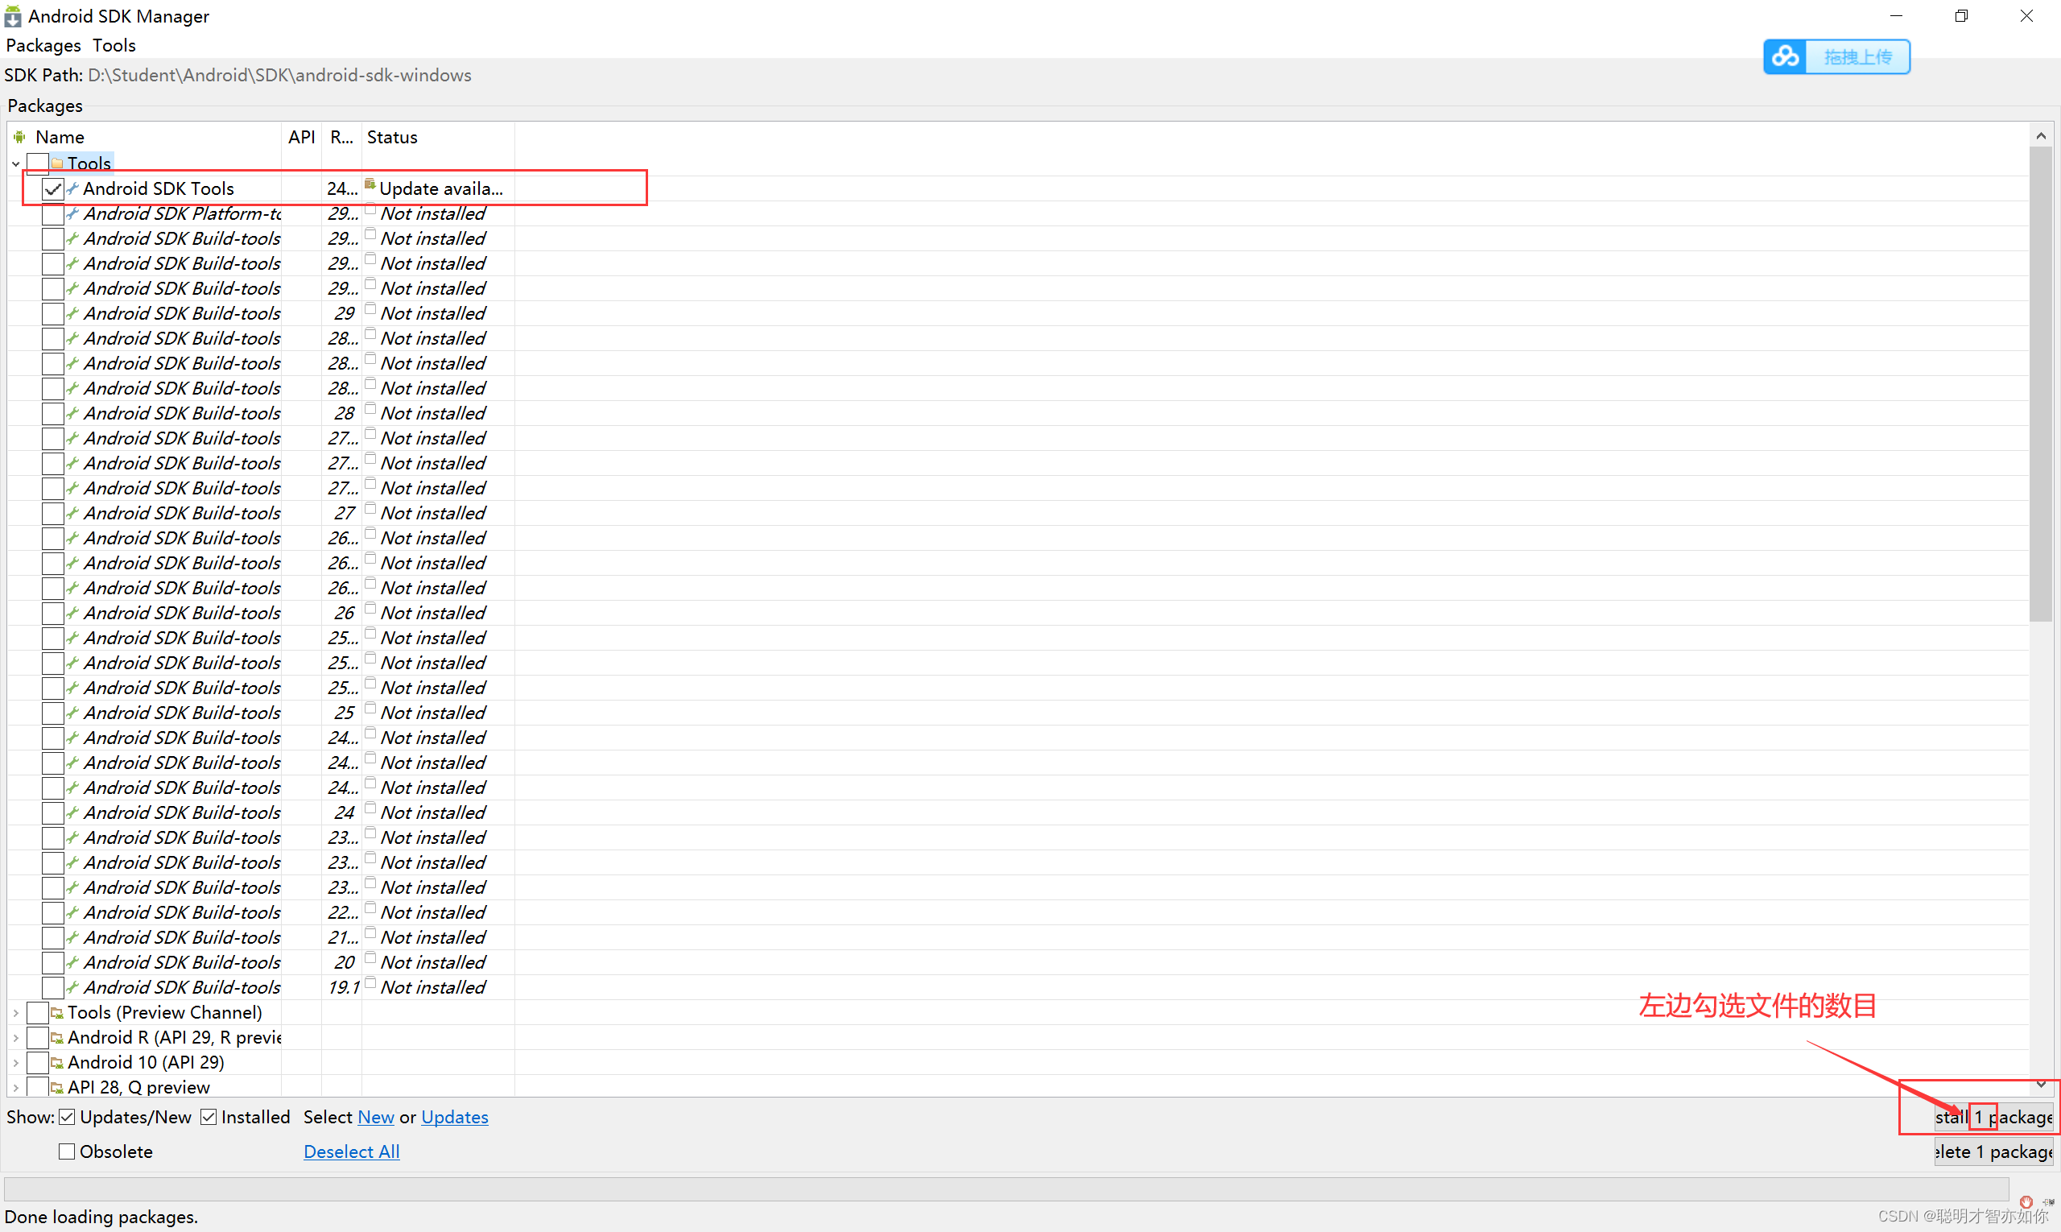The image size is (2061, 1232).
Task: Click the Install 1 package button
Action: (x=1993, y=1117)
